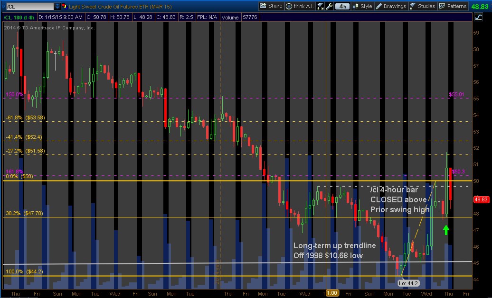Click the D: 1/15/15 9:00 AM field
492x298 pixels.
point(61,17)
